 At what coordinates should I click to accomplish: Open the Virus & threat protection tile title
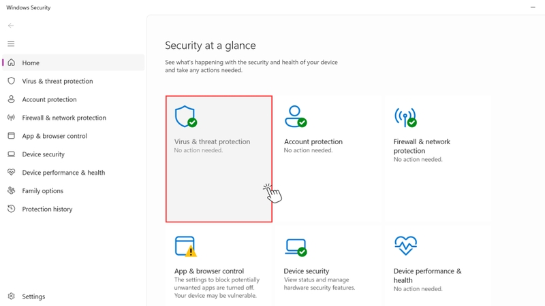click(212, 141)
